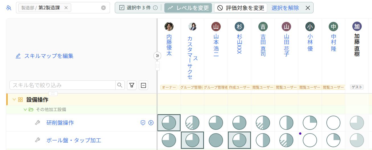Select 小林優's 研削盤操作 level cell
Screen dimensions: 372x150
click(x=310, y=123)
